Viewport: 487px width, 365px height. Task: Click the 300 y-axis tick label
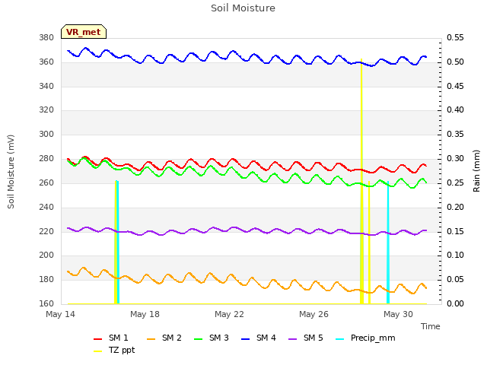46,135
